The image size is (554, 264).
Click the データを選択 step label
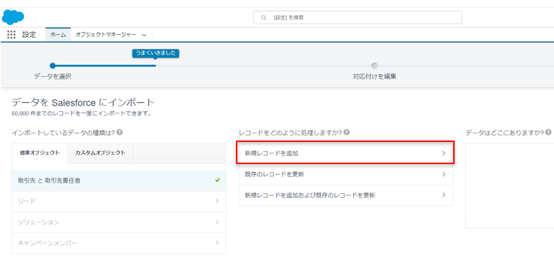pyautogui.click(x=53, y=76)
